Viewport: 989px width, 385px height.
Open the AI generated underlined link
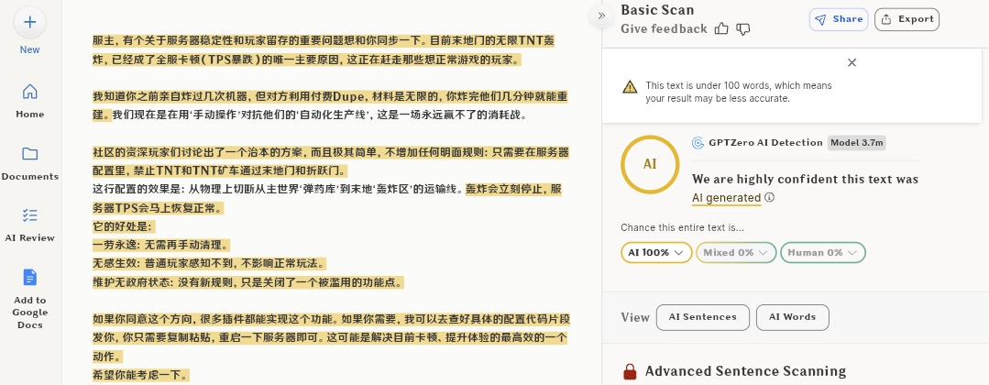(726, 198)
